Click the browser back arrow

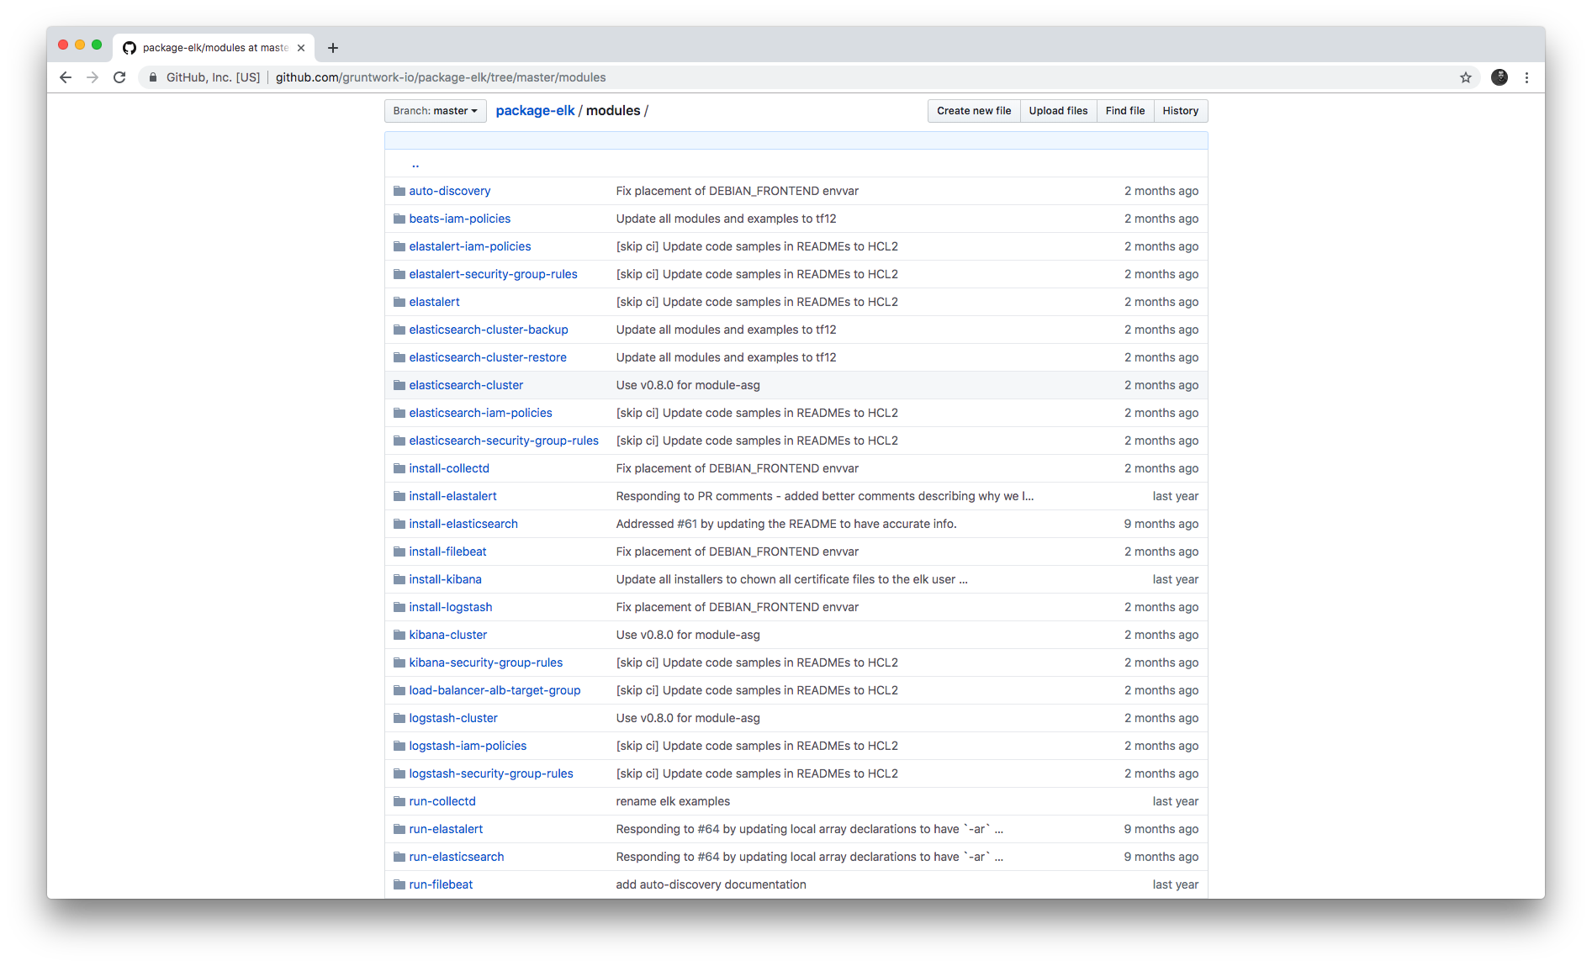tap(66, 77)
